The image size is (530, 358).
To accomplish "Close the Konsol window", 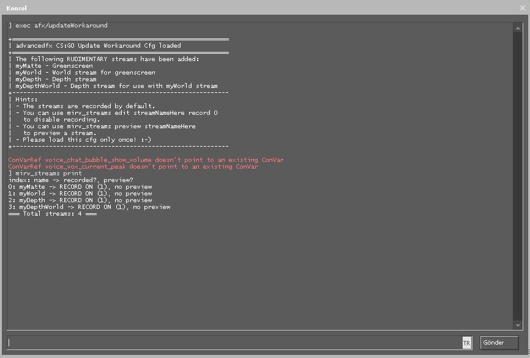I will coord(523,8).
